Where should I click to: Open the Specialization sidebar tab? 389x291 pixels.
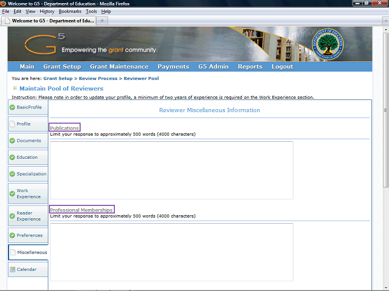click(x=28, y=174)
